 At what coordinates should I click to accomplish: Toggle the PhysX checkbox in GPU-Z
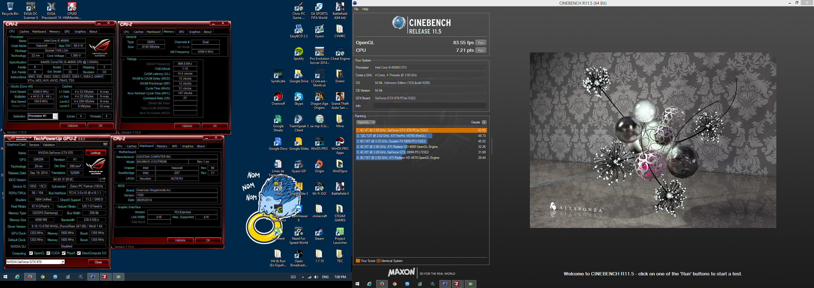pyautogui.click(x=64, y=253)
